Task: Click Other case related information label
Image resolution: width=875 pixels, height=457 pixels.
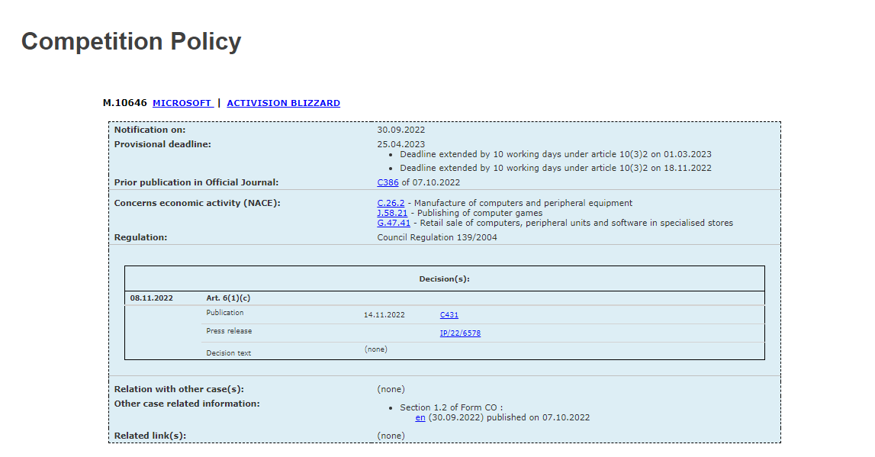Action: 187,404
